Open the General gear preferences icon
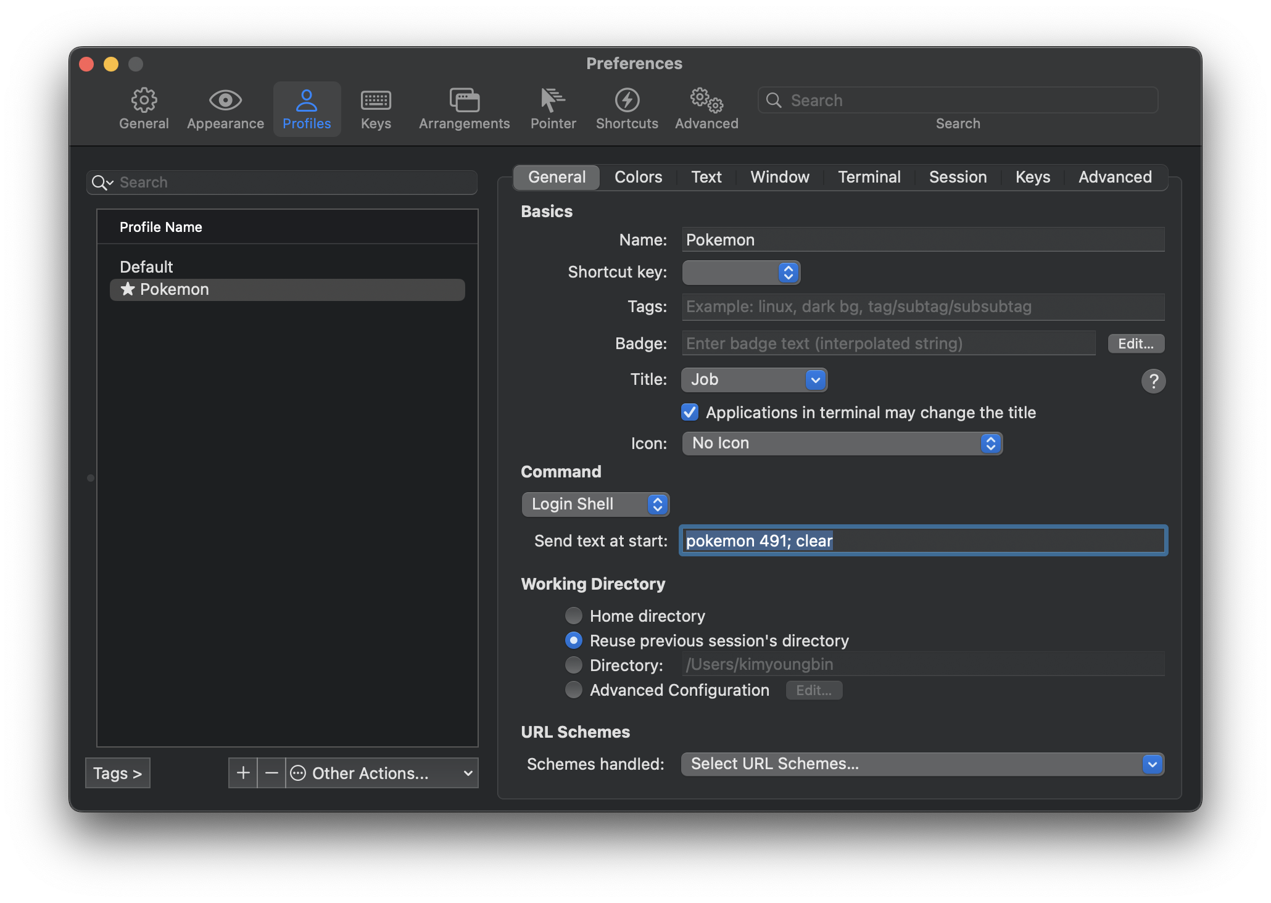Image resolution: width=1271 pixels, height=903 pixels. tap(144, 101)
